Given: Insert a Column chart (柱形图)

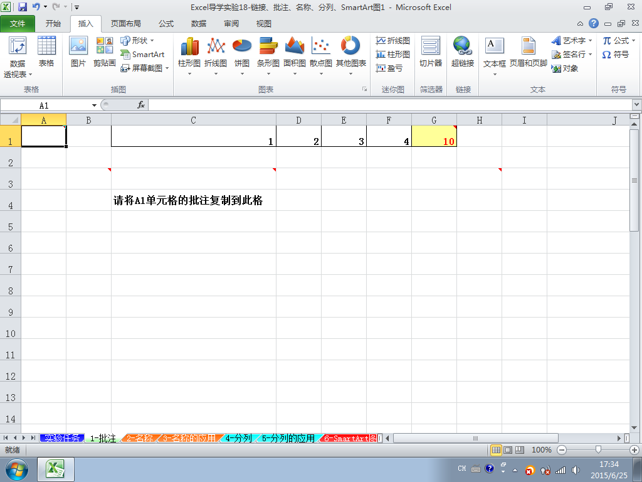Looking at the screenshot, I should pos(189,56).
